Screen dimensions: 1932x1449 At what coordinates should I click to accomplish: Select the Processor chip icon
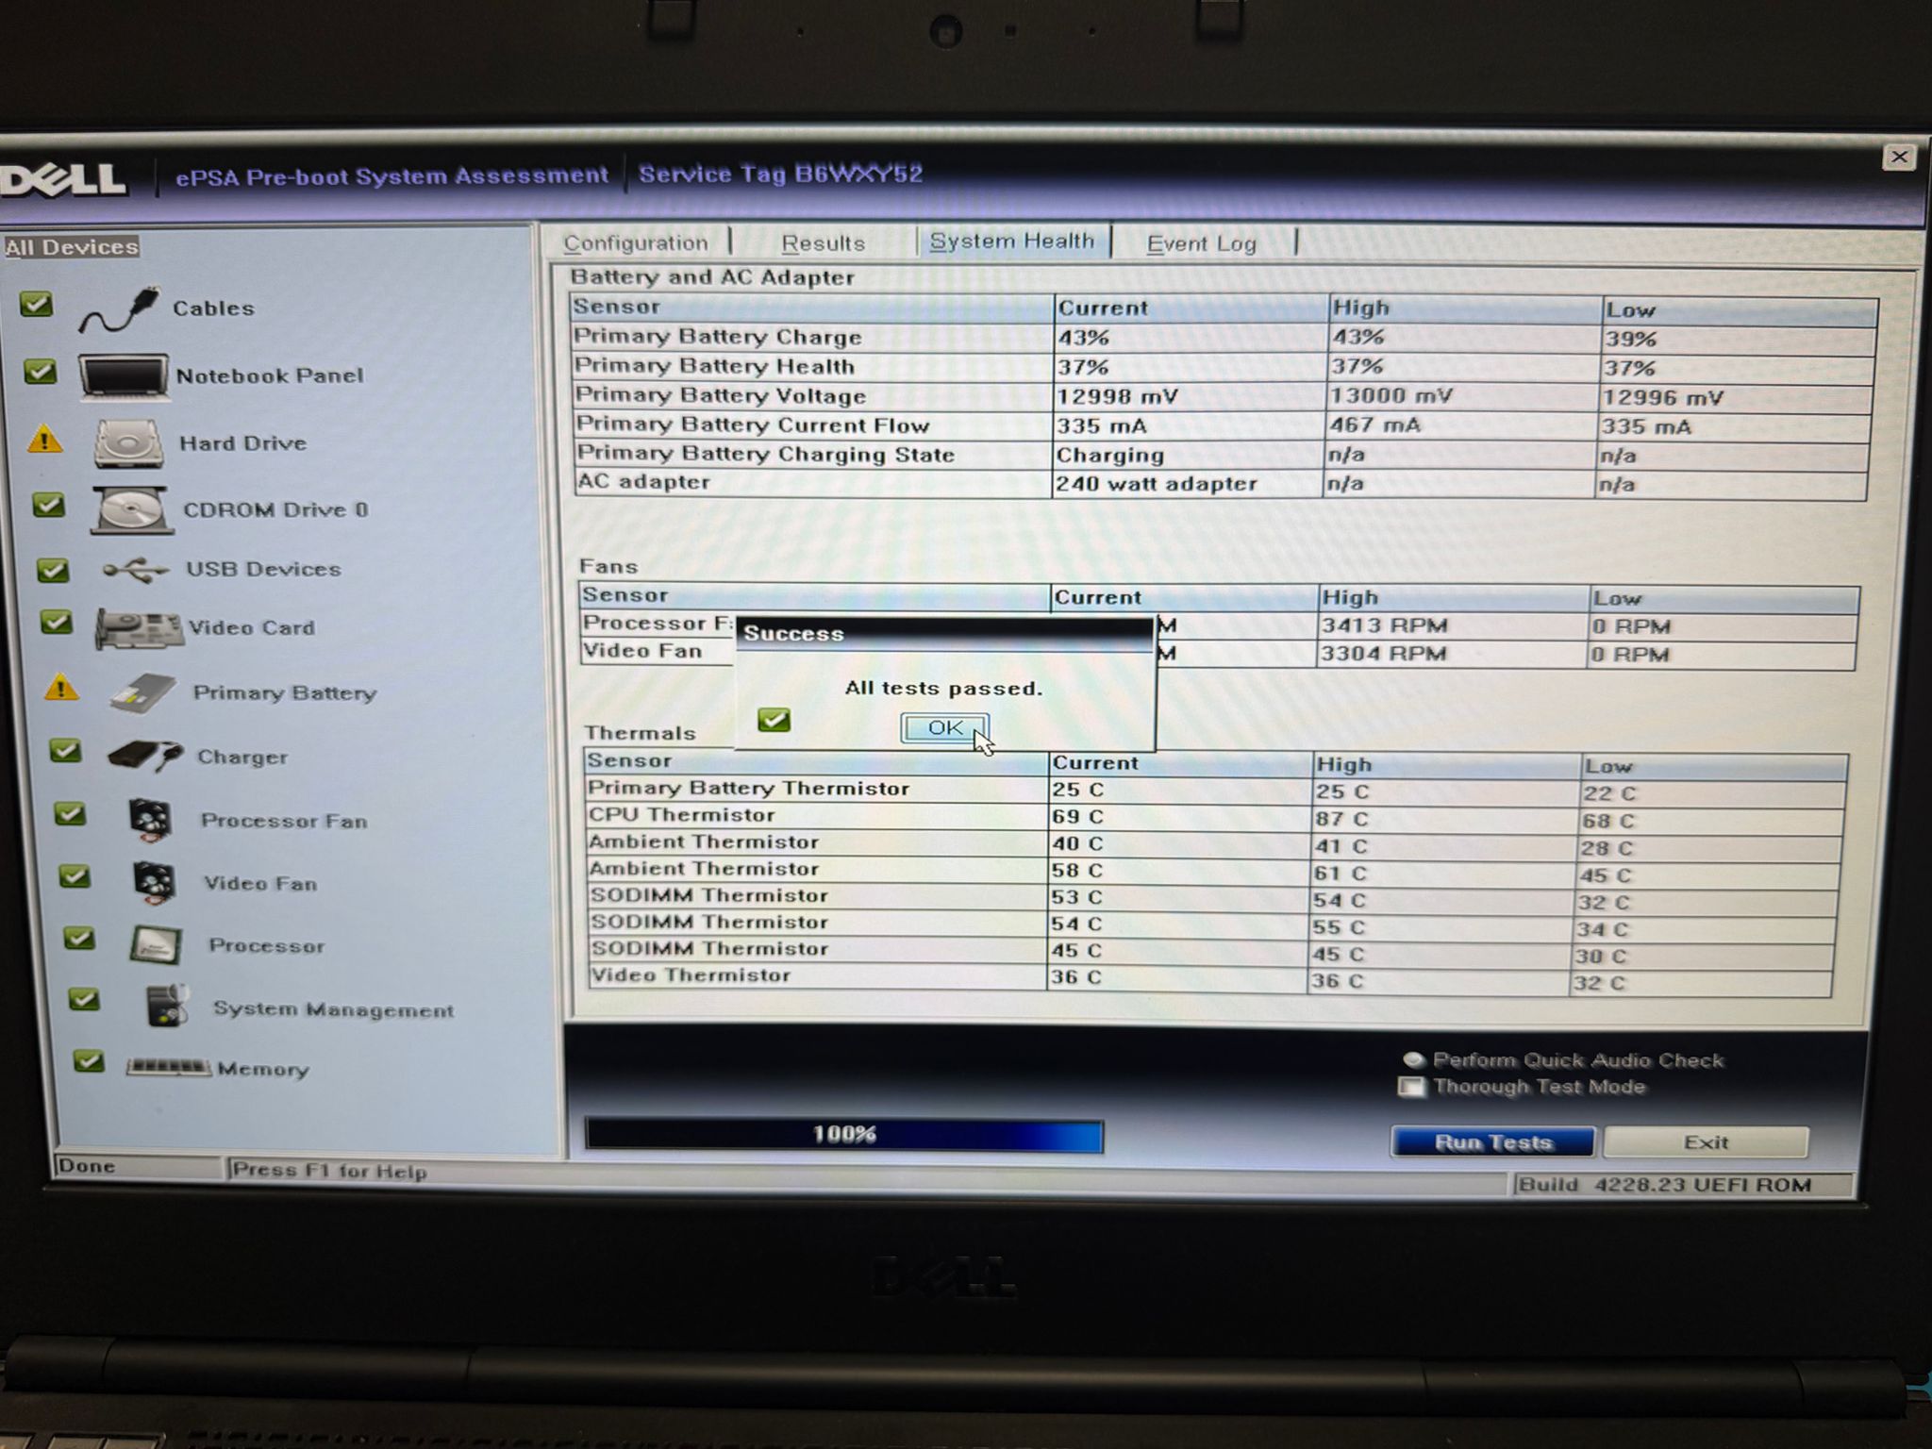157,945
